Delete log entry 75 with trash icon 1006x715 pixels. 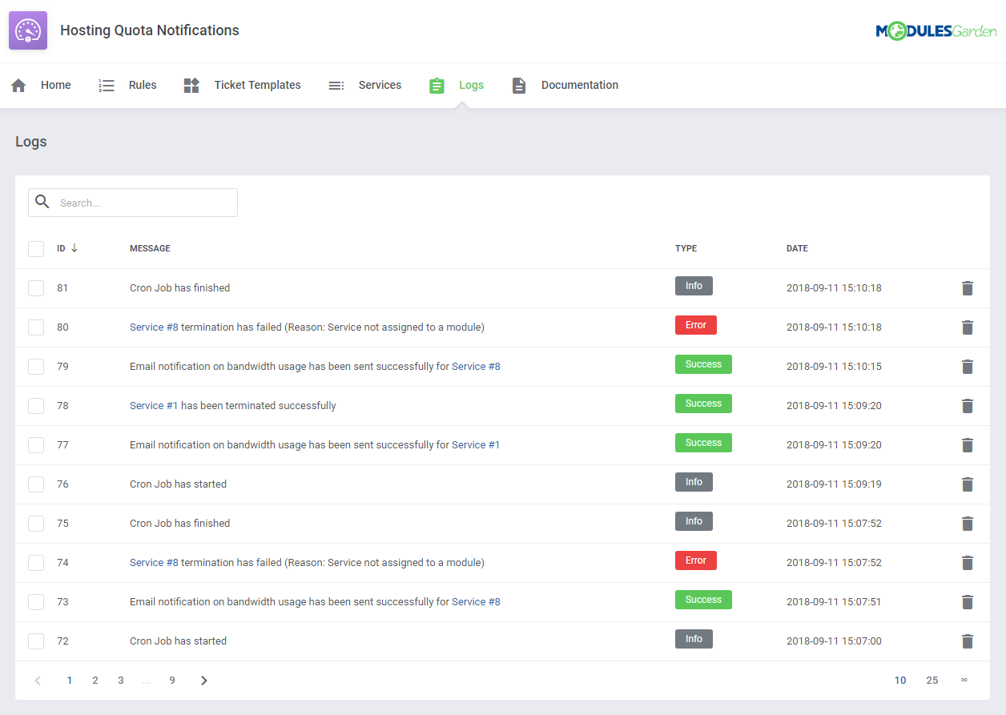point(968,524)
